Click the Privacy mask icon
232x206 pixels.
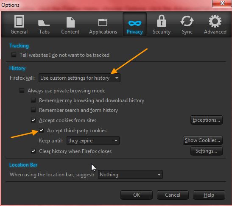(135, 23)
